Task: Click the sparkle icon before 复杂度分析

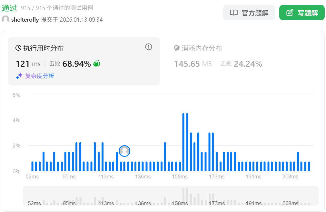Action: pos(19,76)
